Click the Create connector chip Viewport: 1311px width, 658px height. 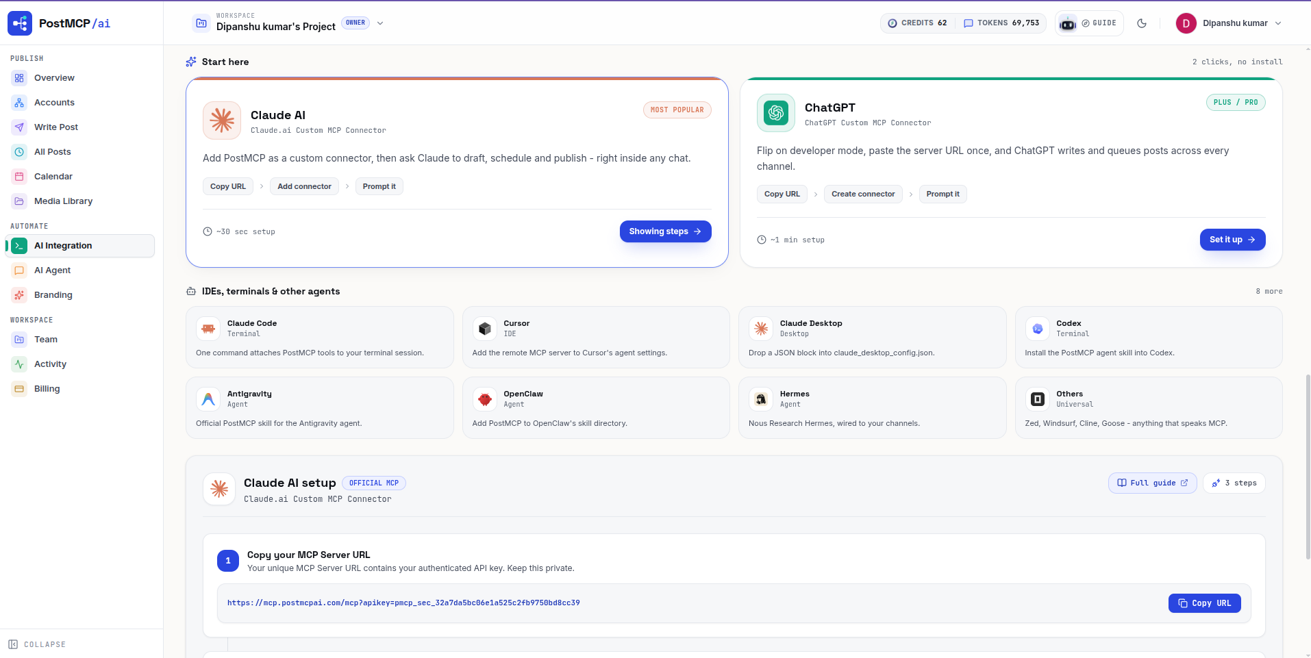[863, 194]
